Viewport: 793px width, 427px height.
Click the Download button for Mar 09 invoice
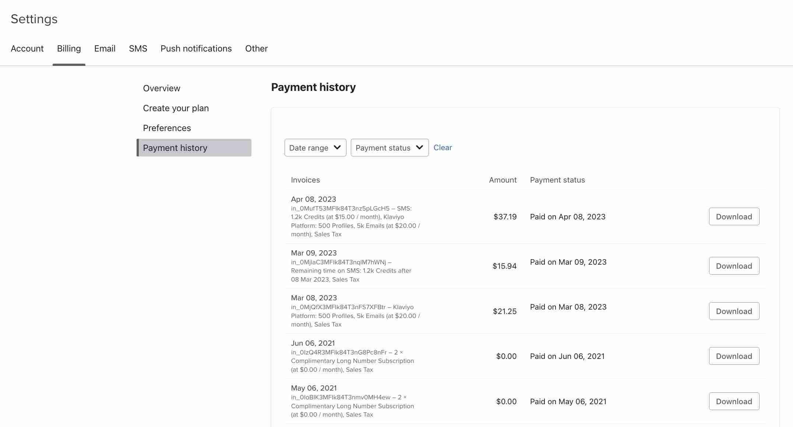point(734,265)
